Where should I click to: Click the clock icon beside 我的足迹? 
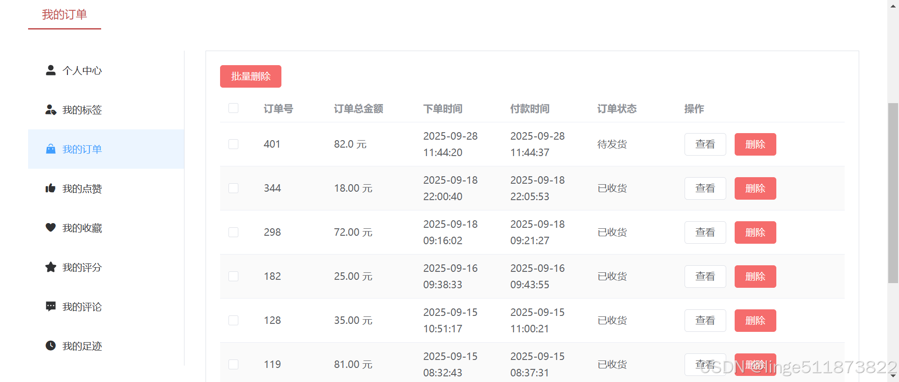(51, 346)
